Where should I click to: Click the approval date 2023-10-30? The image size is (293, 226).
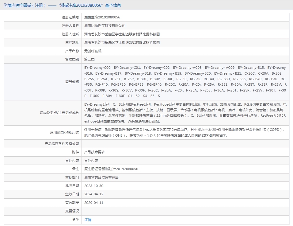94,186
